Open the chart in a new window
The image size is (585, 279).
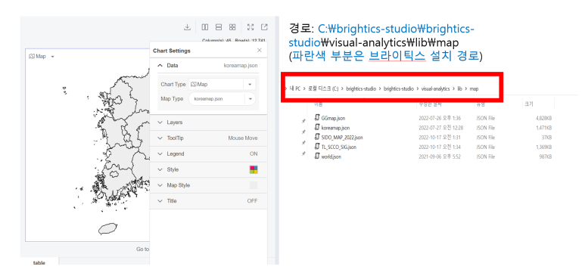(x=264, y=27)
